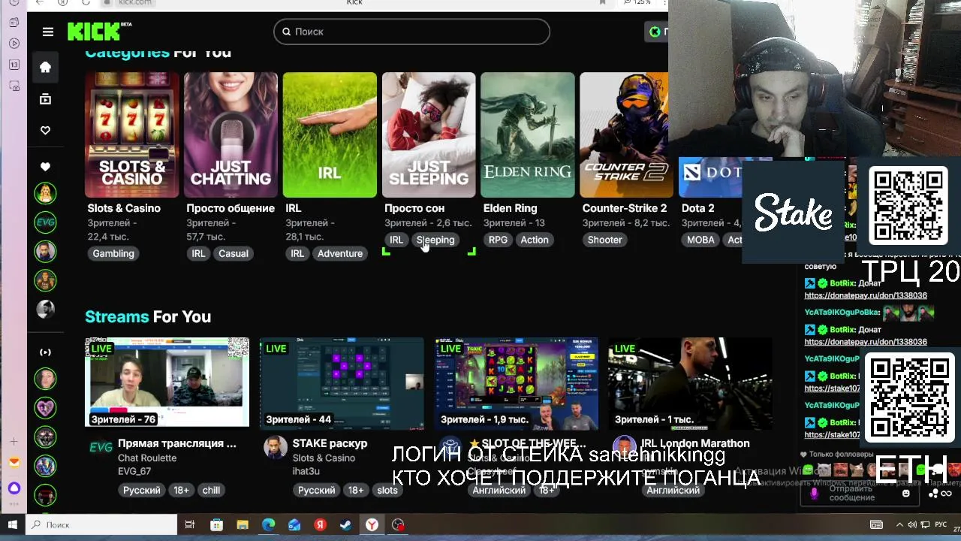961x541 pixels.
Task: Select the Adventure tag
Action: tap(340, 253)
